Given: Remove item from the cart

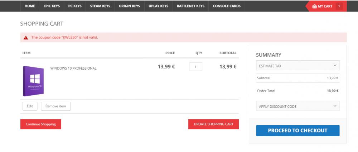Looking at the screenshot, I should pos(55,106).
